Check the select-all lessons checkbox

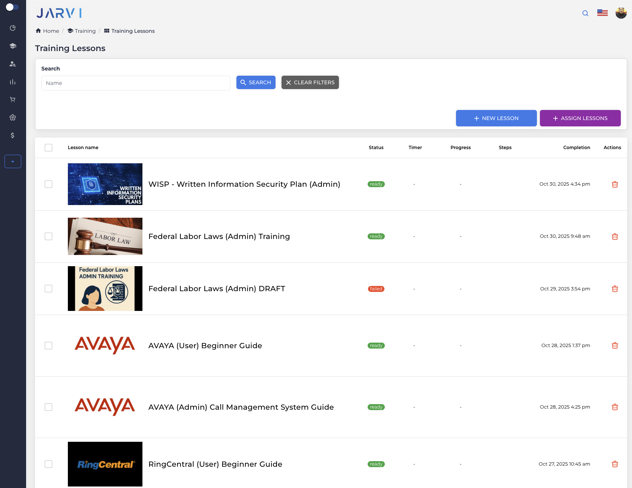click(48, 148)
